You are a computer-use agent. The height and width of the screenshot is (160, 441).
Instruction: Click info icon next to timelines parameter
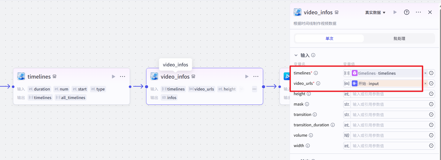point(316,73)
